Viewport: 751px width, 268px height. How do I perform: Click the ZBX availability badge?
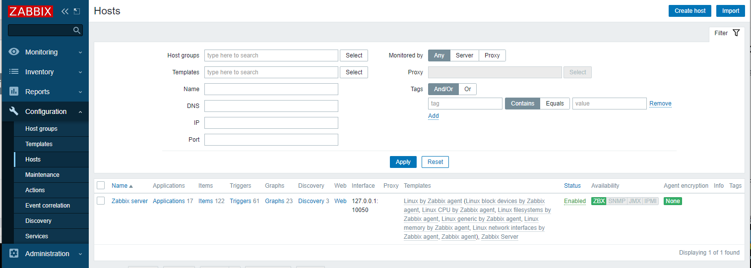point(599,201)
